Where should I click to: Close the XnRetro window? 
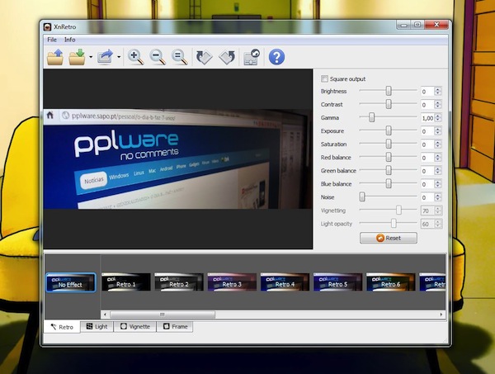pyautogui.click(x=436, y=25)
